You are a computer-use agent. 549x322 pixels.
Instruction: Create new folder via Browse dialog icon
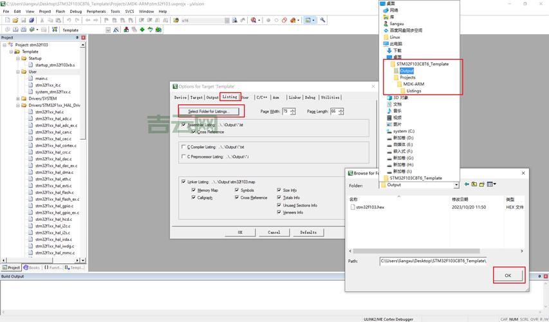coord(482,184)
